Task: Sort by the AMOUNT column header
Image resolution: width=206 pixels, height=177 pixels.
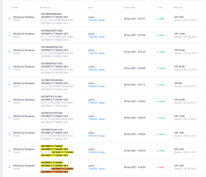Action: [x=178, y=7]
